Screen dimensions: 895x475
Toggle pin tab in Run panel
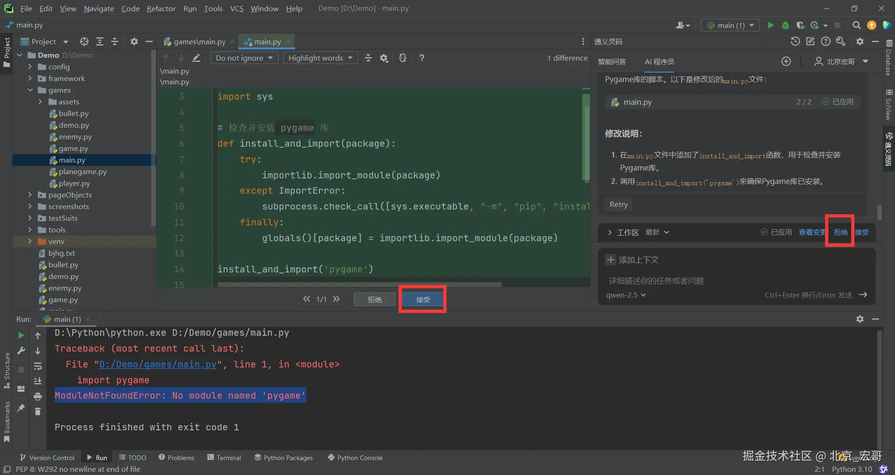[x=21, y=408]
